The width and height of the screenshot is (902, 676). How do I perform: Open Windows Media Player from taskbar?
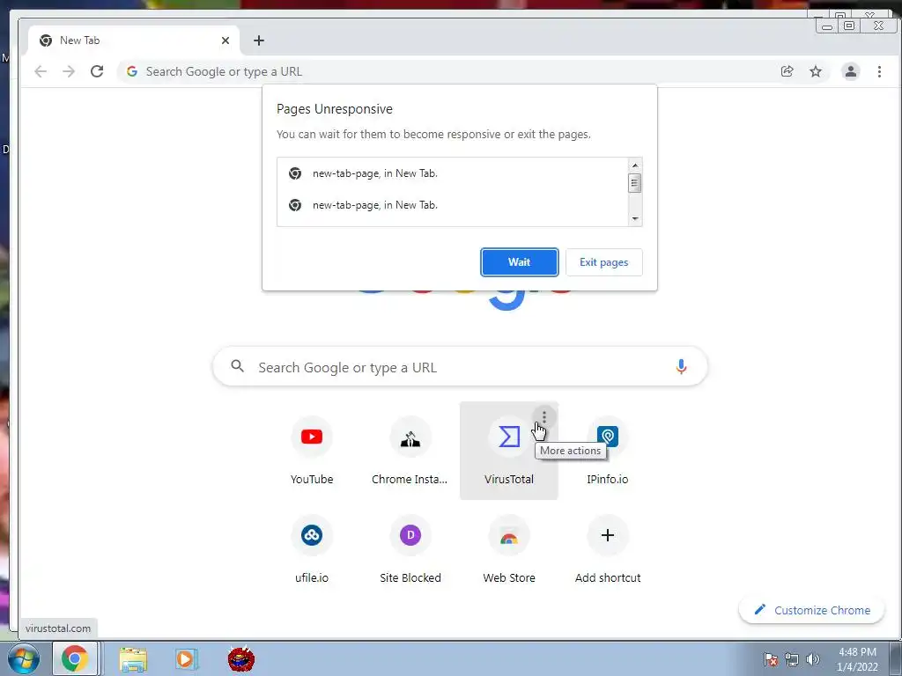[x=186, y=659]
